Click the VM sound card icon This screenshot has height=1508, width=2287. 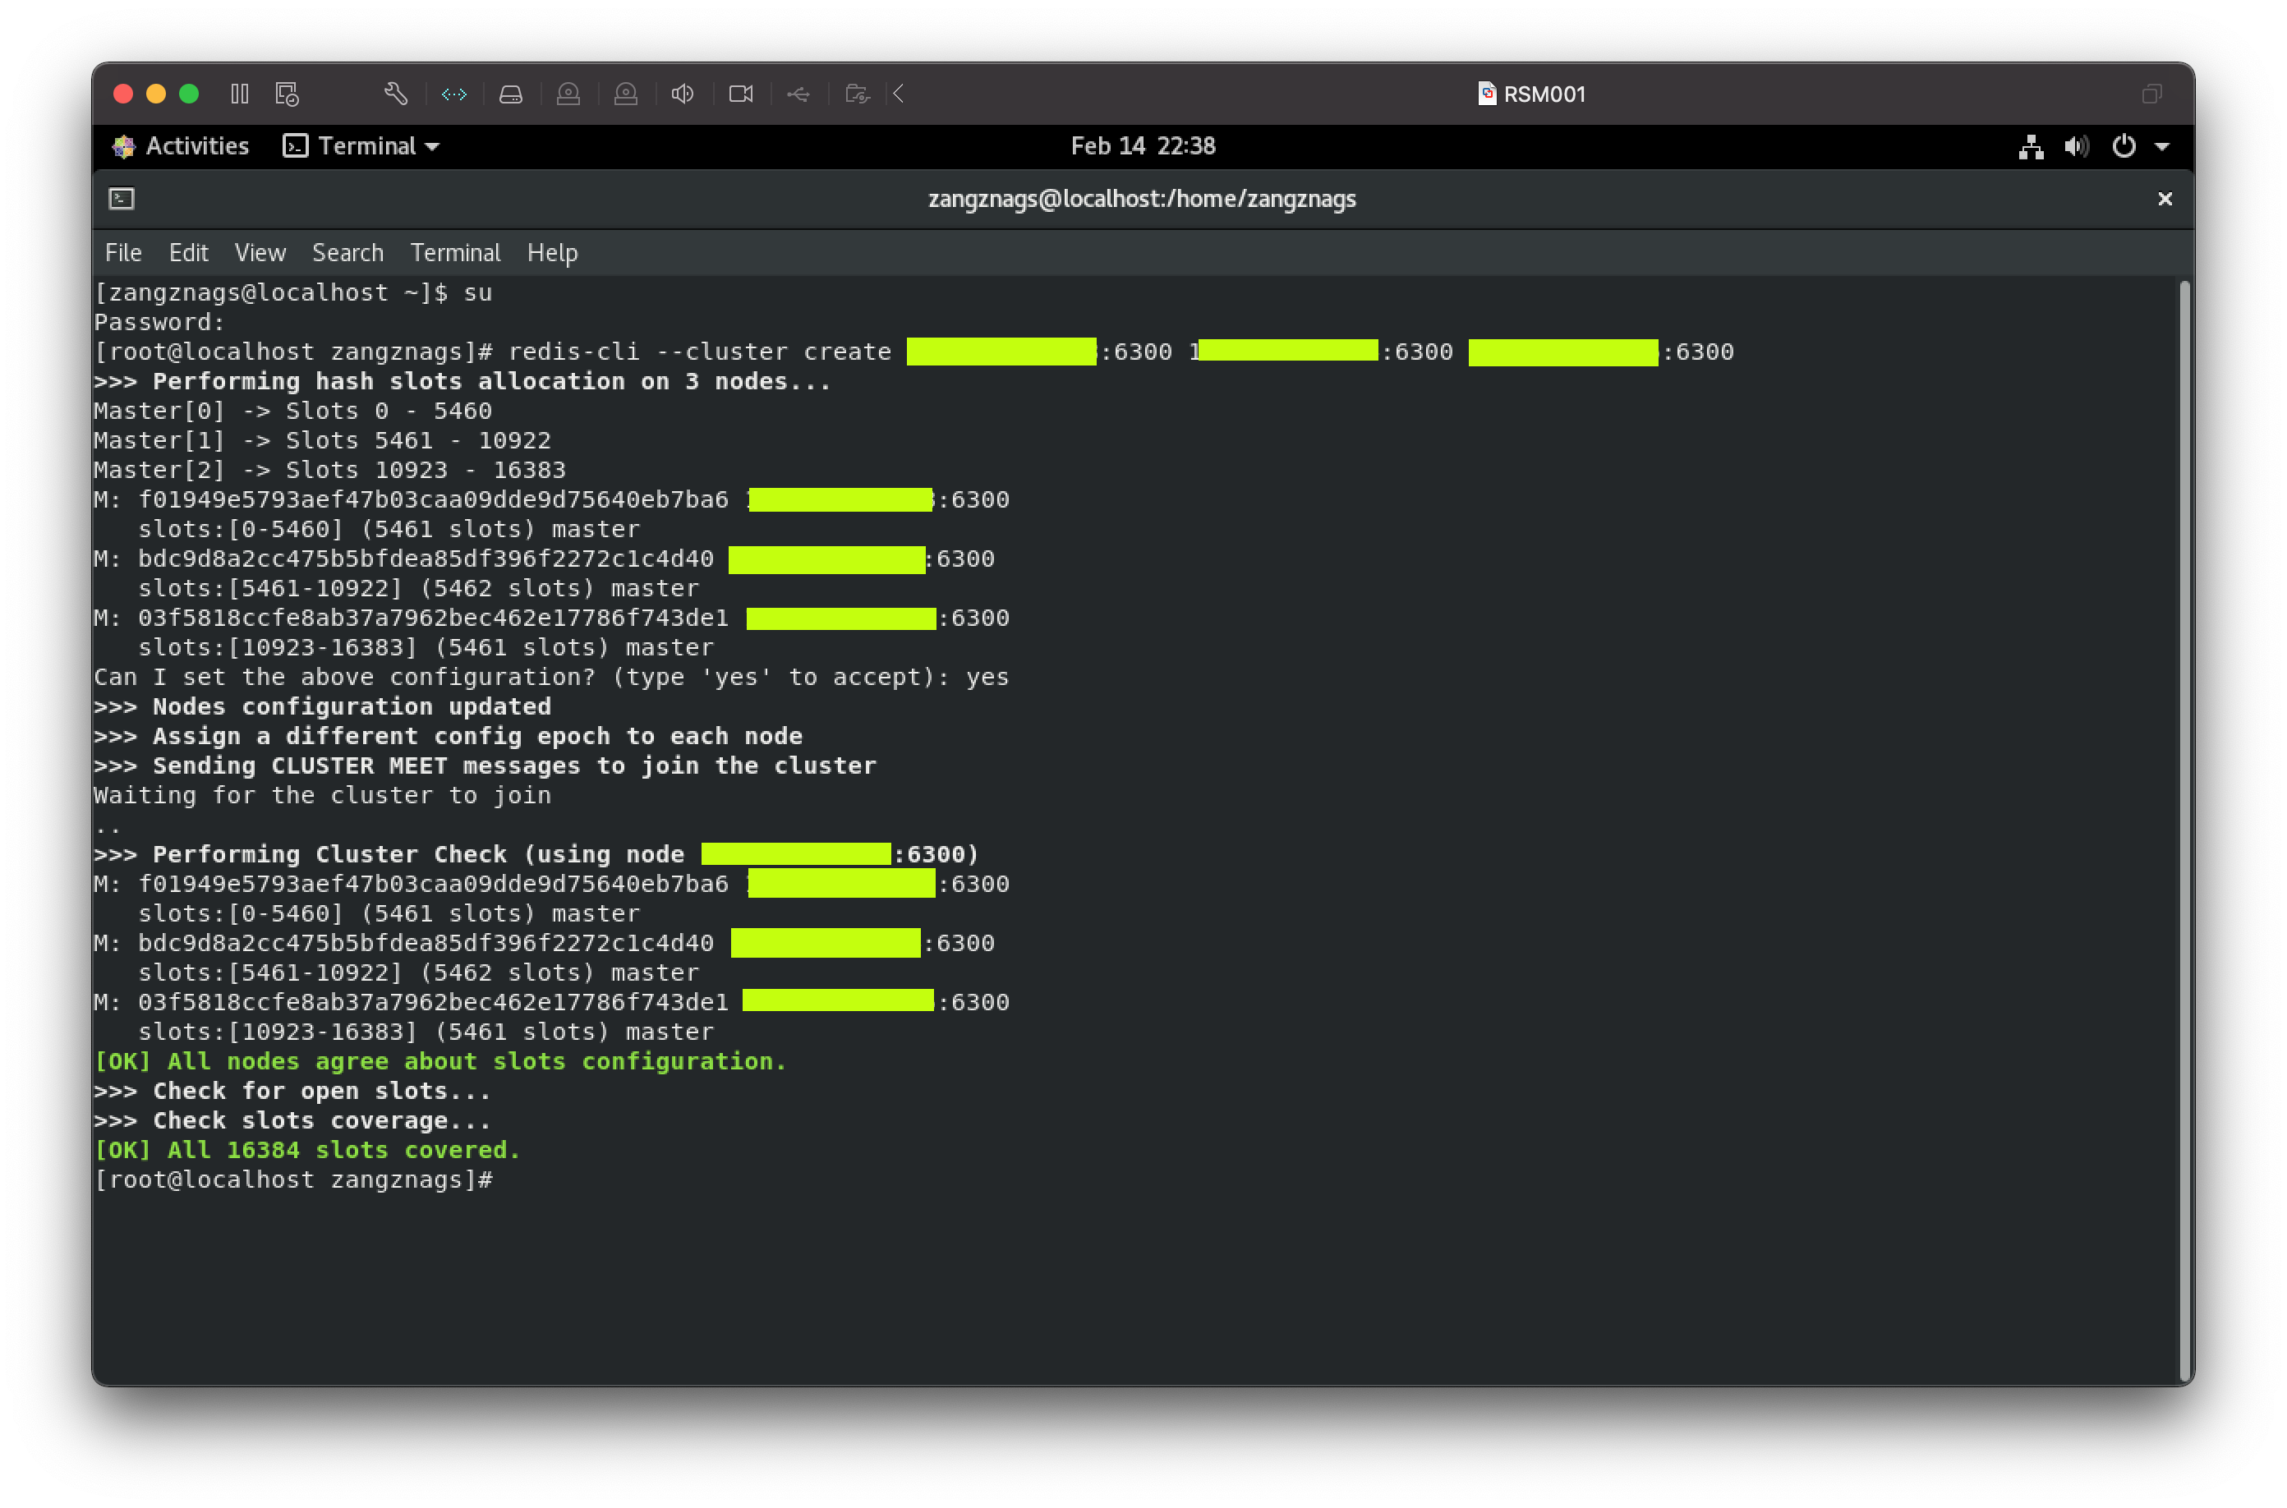[683, 94]
